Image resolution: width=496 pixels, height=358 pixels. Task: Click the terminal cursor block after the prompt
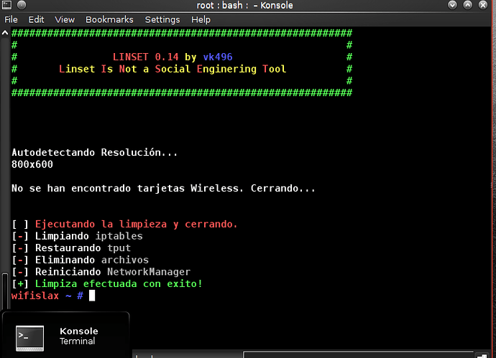[x=92, y=296]
